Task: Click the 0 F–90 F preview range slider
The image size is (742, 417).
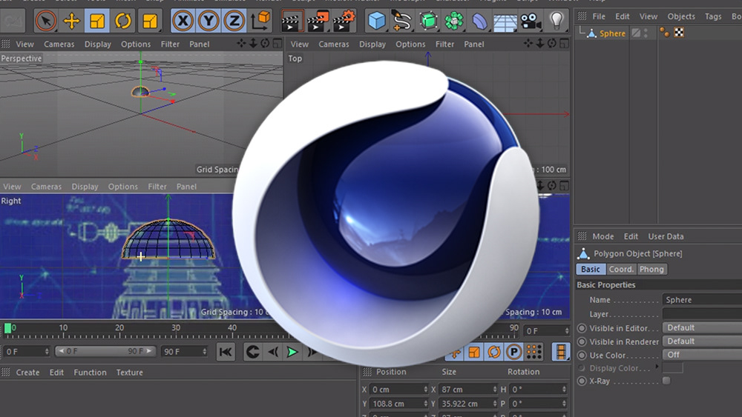Action: pyautogui.click(x=105, y=351)
